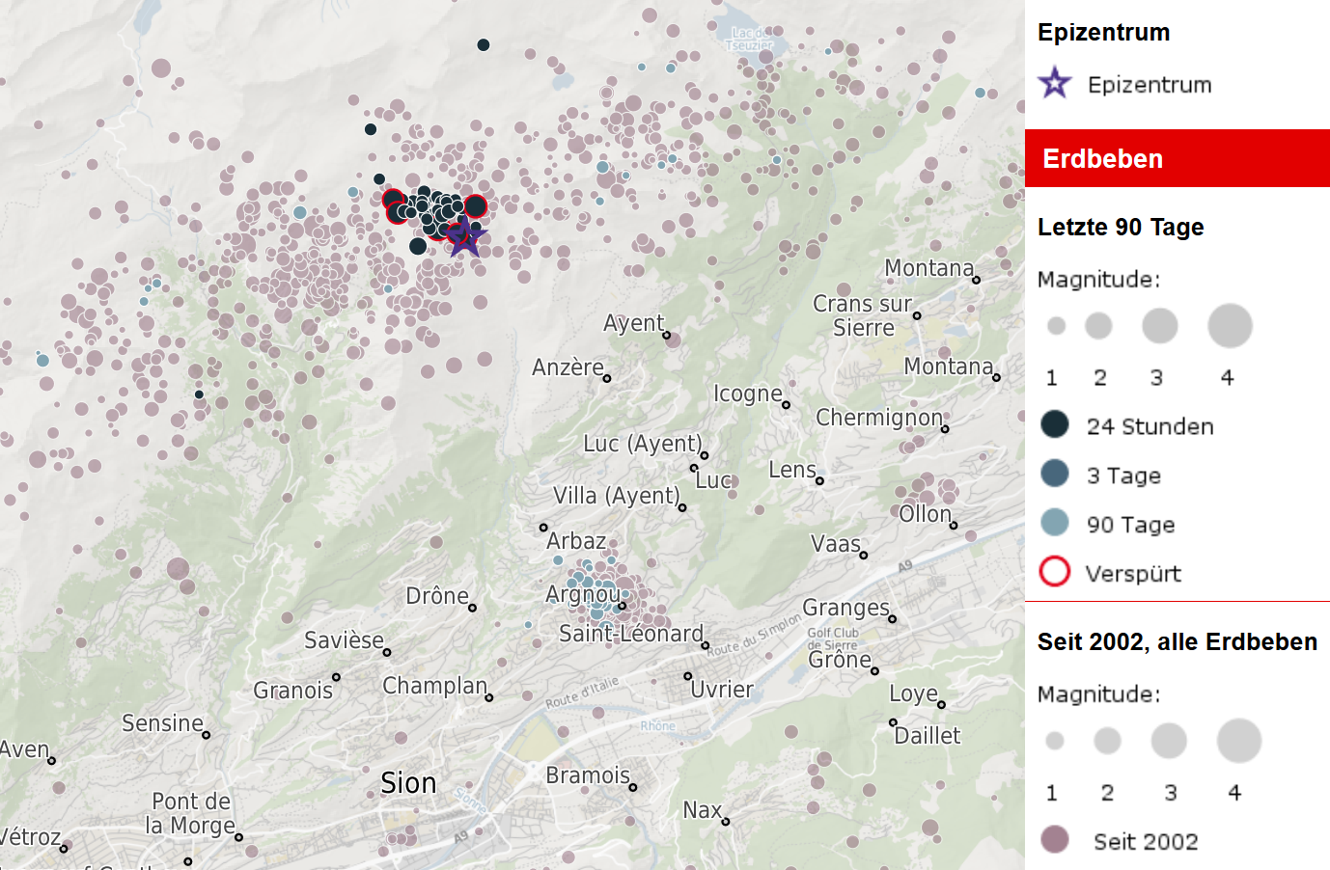Viewport: 1330px width, 870px height.
Task: Click the Sion city label on map
Action: pyautogui.click(x=408, y=783)
